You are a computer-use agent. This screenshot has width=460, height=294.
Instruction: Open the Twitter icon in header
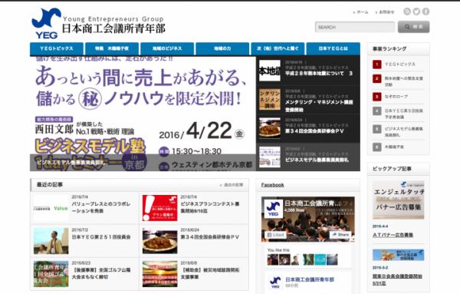click(x=416, y=12)
